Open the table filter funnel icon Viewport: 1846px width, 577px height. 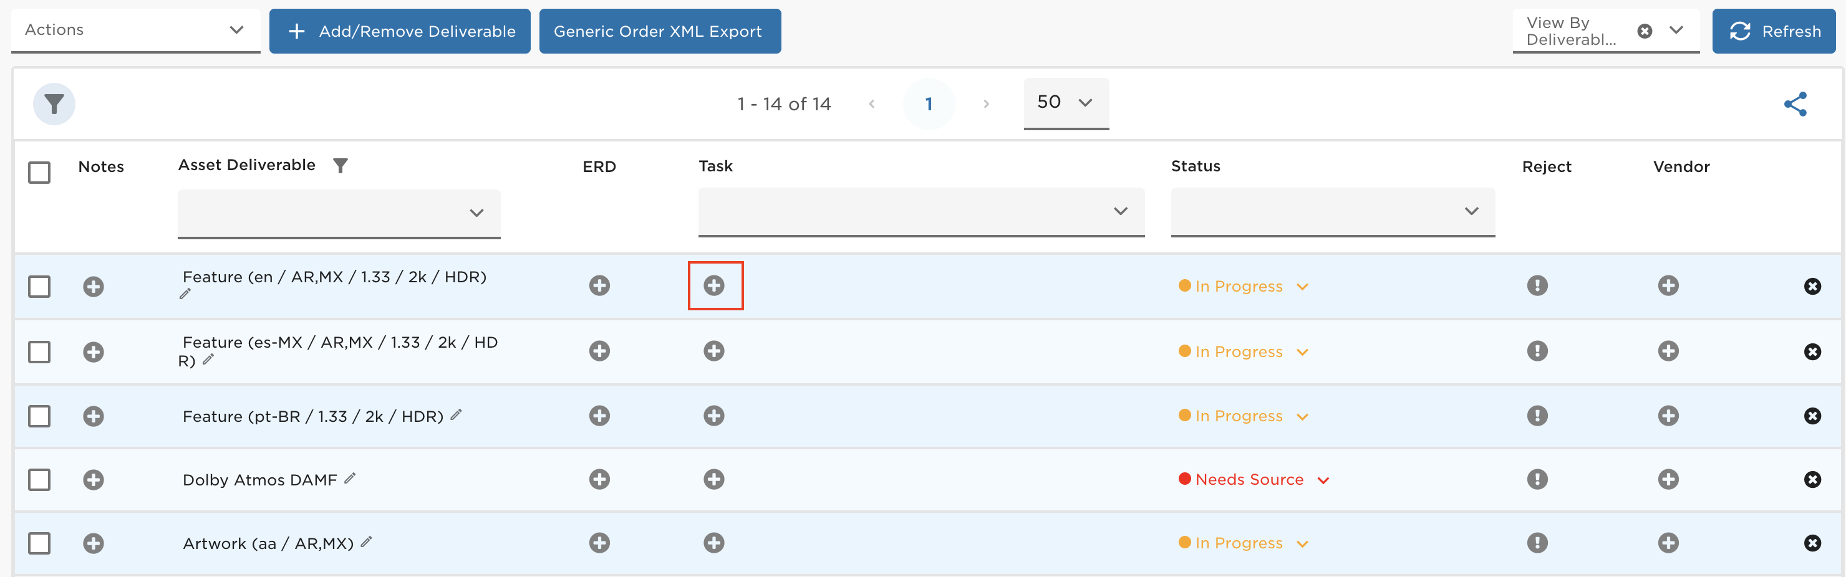(54, 105)
